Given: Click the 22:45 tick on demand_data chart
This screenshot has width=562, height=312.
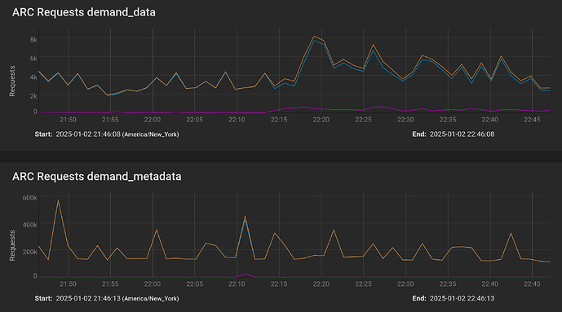Looking at the screenshot, I should pyautogui.click(x=532, y=120).
